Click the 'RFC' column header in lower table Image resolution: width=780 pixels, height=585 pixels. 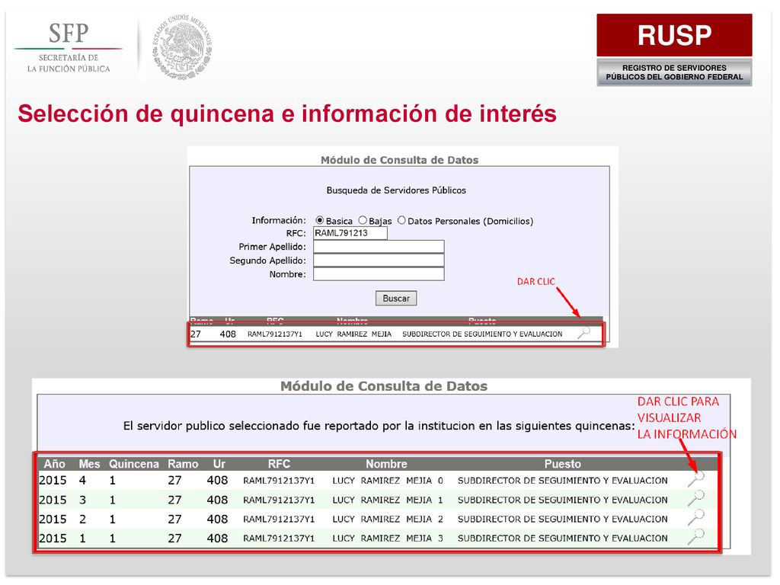click(x=279, y=464)
